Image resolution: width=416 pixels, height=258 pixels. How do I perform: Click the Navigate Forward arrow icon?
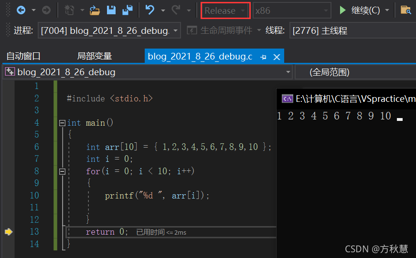[46, 10]
